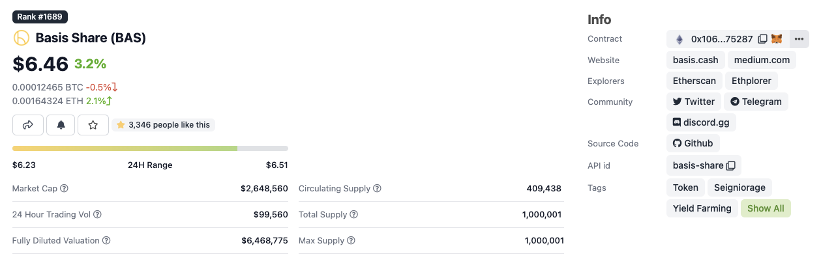Click the Rank #1689 badge
This screenshot has height=263, width=821.
pyautogui.click(x=40, y=17)
